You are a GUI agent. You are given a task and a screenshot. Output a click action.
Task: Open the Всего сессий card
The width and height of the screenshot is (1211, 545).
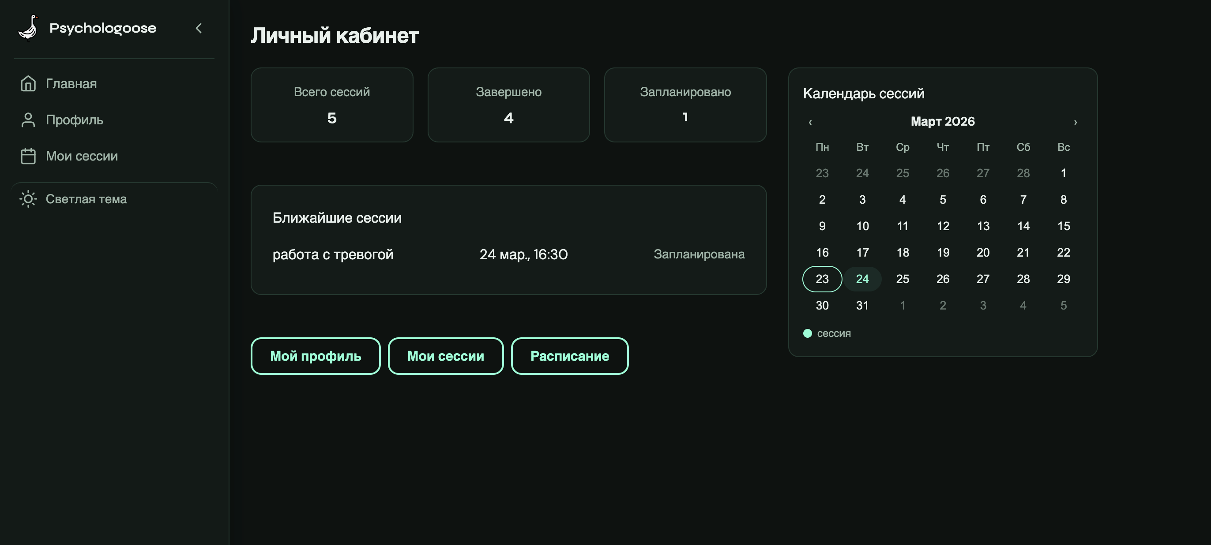(332, 105)
